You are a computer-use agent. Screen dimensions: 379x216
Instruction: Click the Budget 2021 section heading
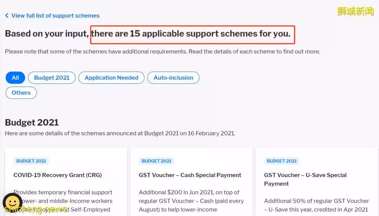pyautogui.click(x=32, y=122)
